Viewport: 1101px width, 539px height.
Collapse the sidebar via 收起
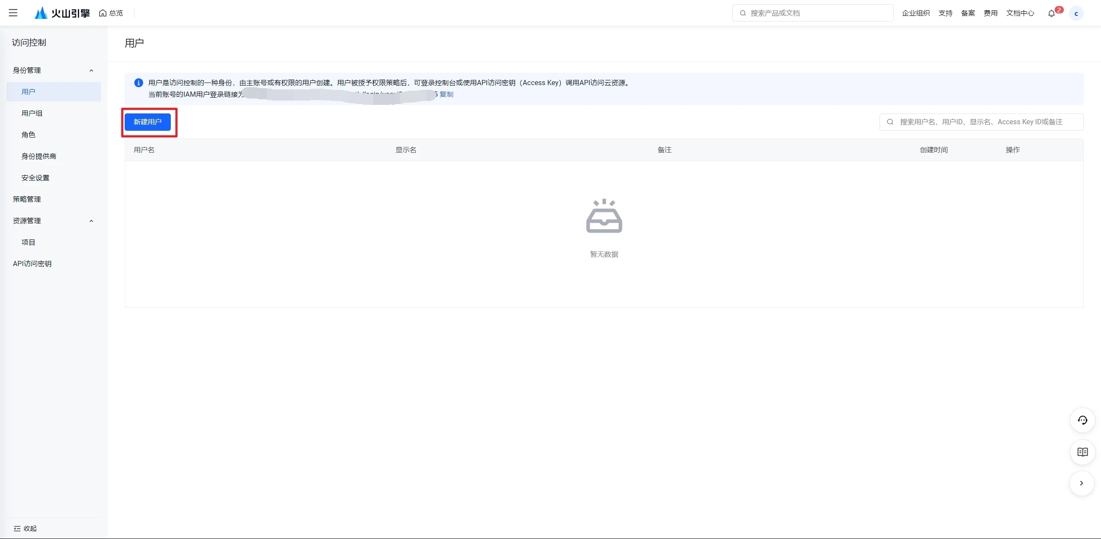[25, 528]
